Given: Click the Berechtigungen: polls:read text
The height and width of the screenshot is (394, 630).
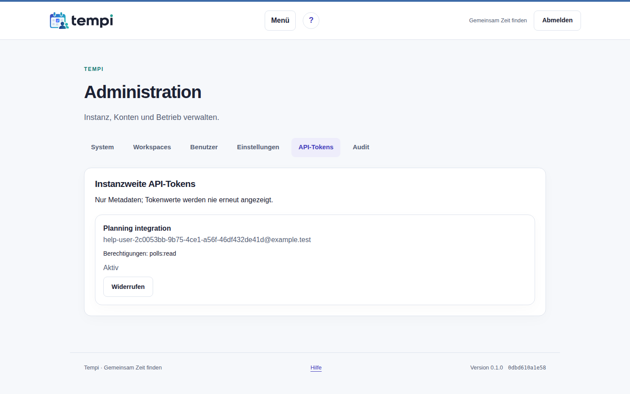Looking at the screenshot, I should (x=140, y=253).
